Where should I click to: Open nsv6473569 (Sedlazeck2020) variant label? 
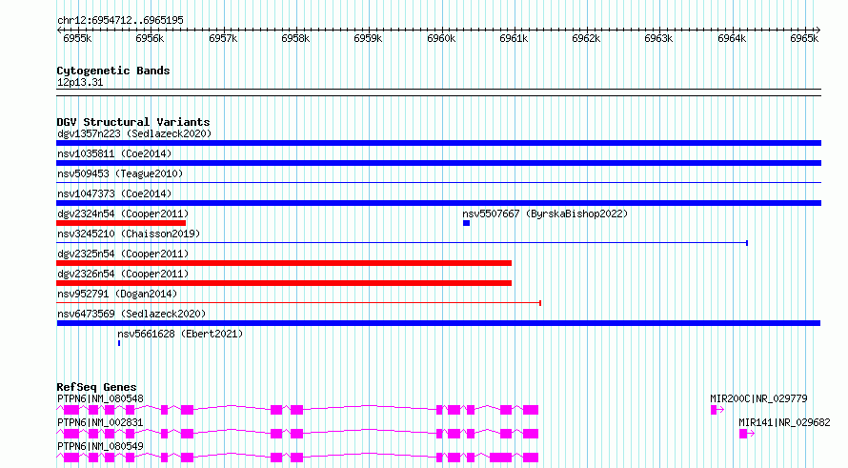pyautogui.click(x=131, y=314)
